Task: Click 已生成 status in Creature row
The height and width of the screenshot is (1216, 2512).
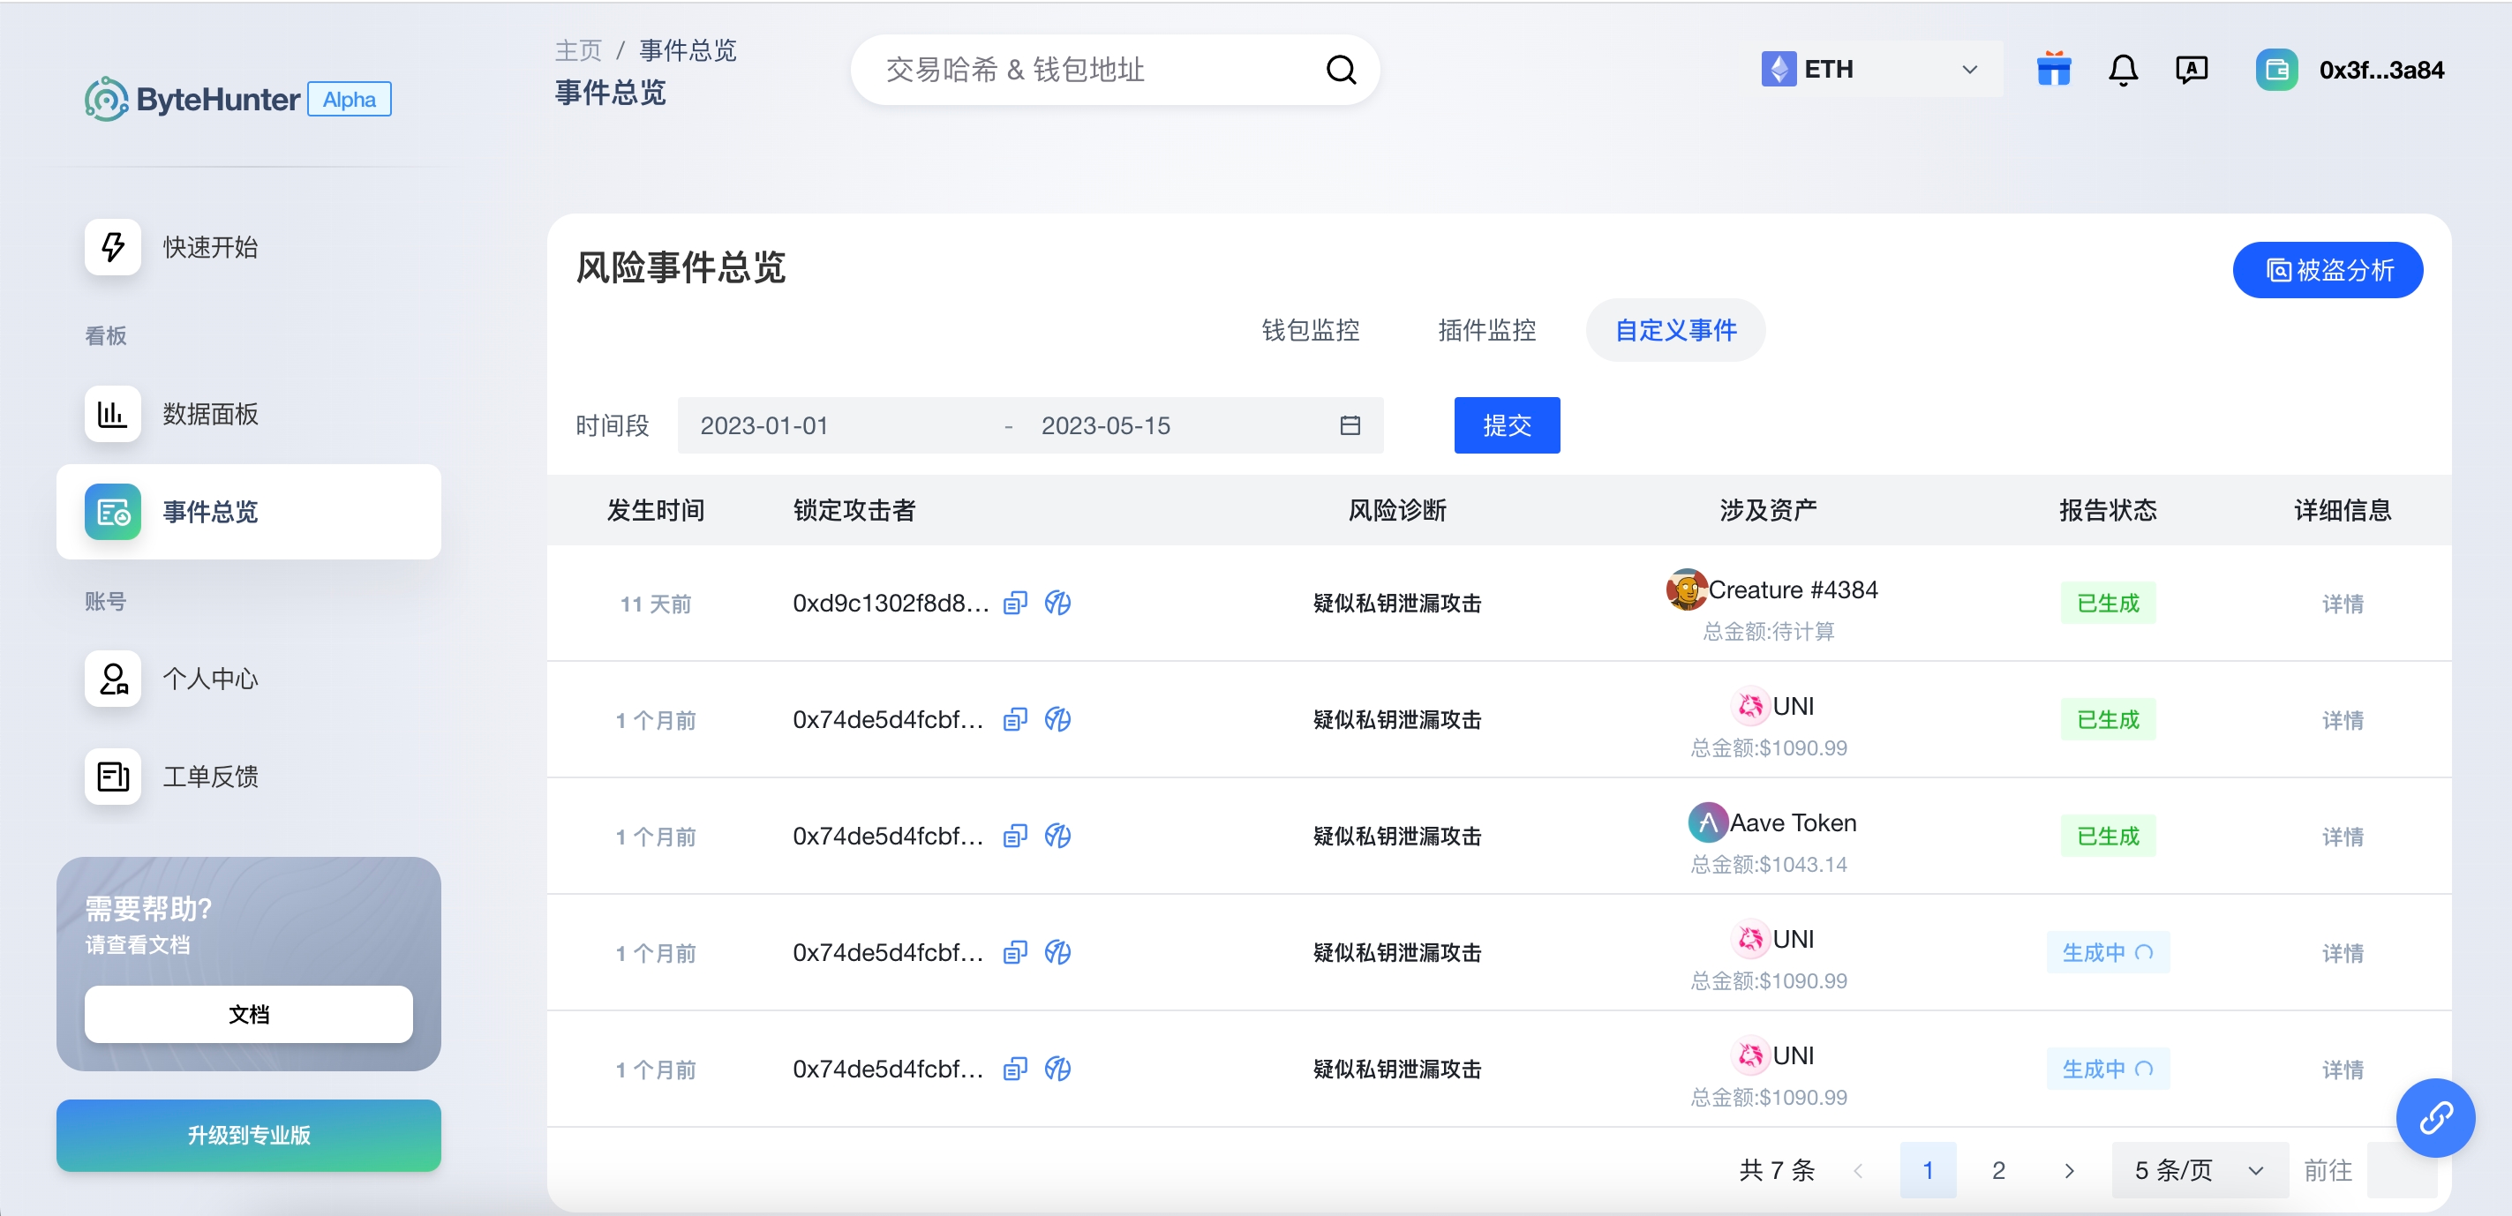Action: click(x=2108, y=604)
